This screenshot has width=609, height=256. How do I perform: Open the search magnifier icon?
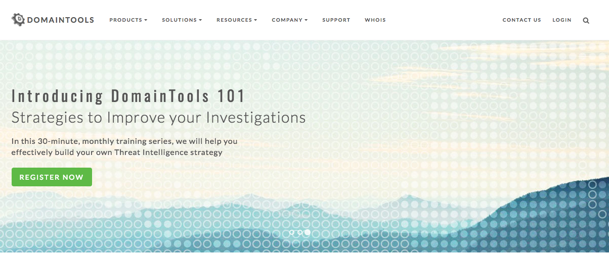point(586,21)
